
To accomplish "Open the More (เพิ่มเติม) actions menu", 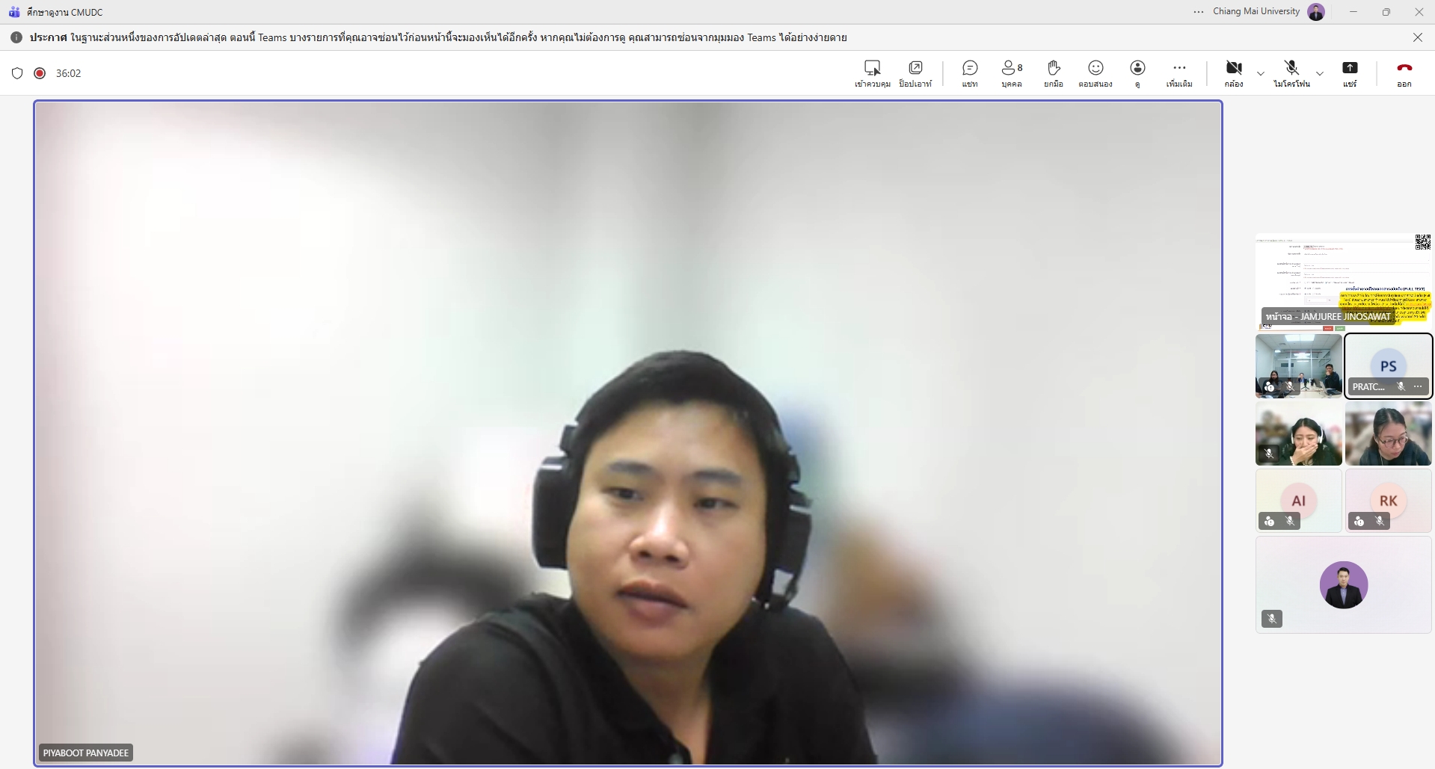I will pyautogui.click(x=1179, y=73).
